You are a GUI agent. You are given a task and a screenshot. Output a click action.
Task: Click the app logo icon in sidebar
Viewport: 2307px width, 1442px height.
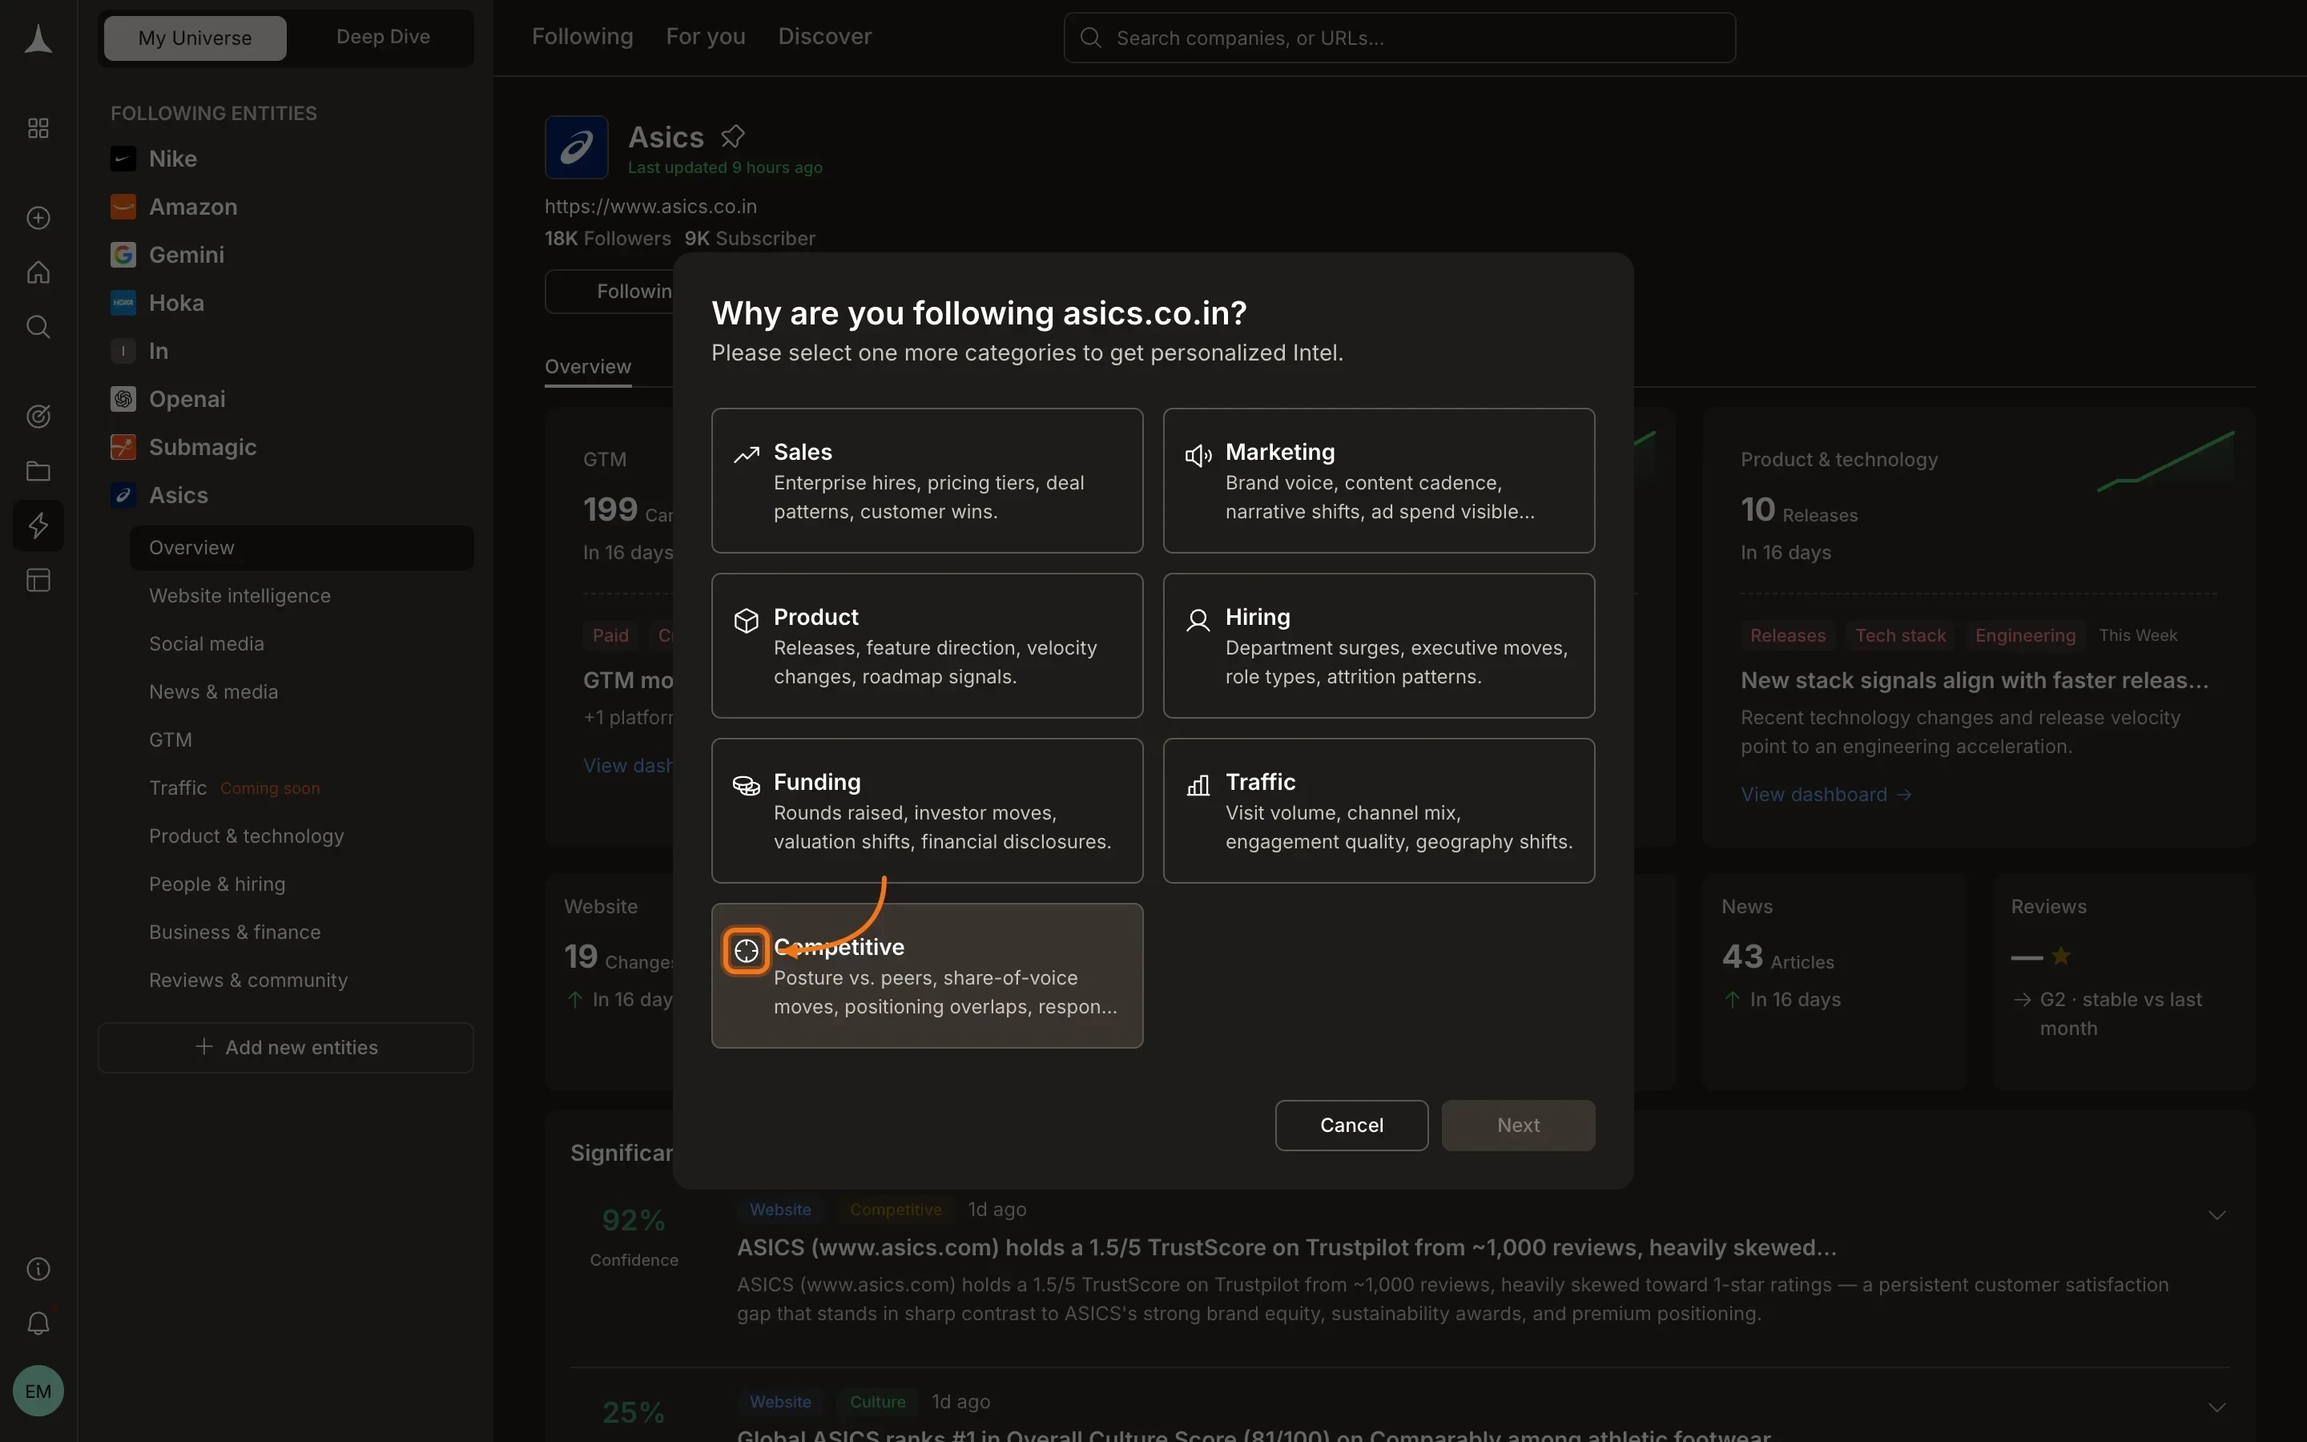pyautogui.click(x=38, y=39)
